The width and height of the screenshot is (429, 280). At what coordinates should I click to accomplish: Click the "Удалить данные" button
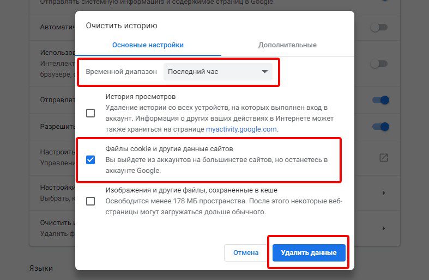309,253
